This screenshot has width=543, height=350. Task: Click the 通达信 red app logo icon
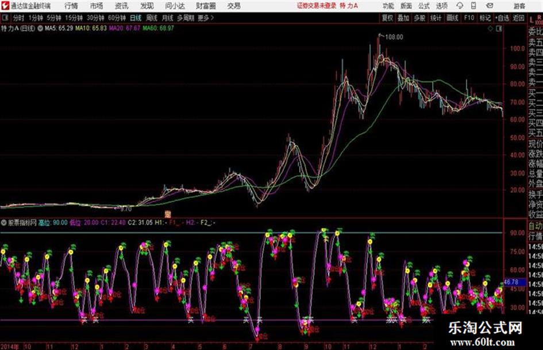click(x=5, y=6)
